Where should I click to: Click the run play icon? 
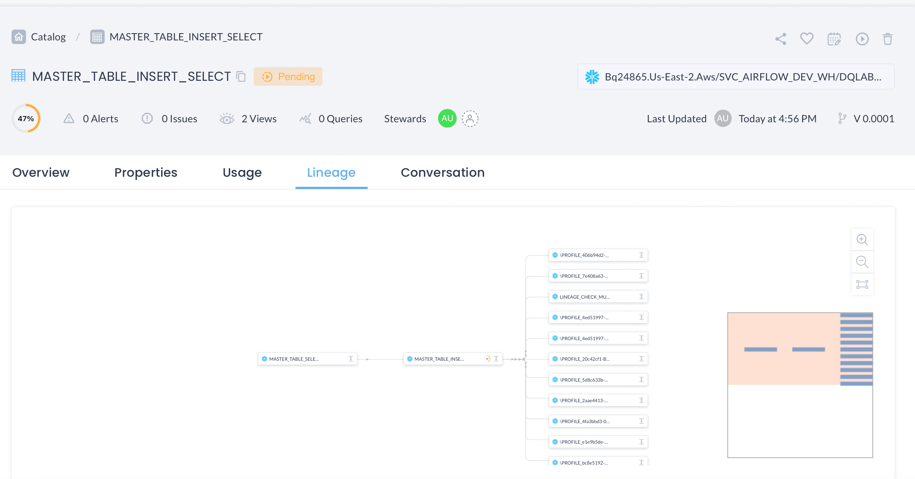coord(862,39)
